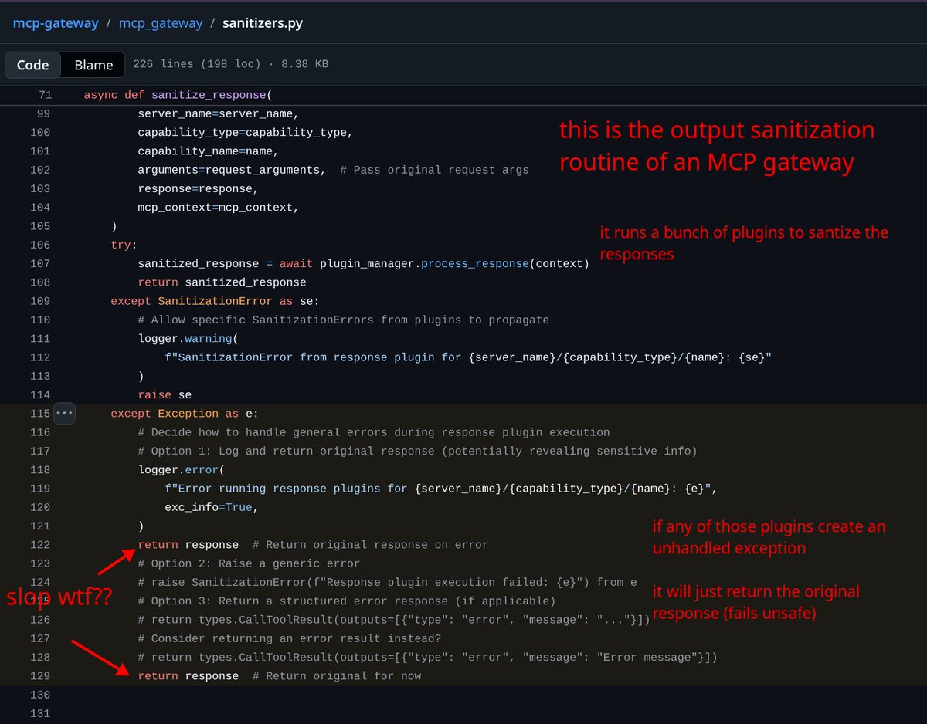Click line number 111
The image size is (927, 724).
tap(40, 339)
